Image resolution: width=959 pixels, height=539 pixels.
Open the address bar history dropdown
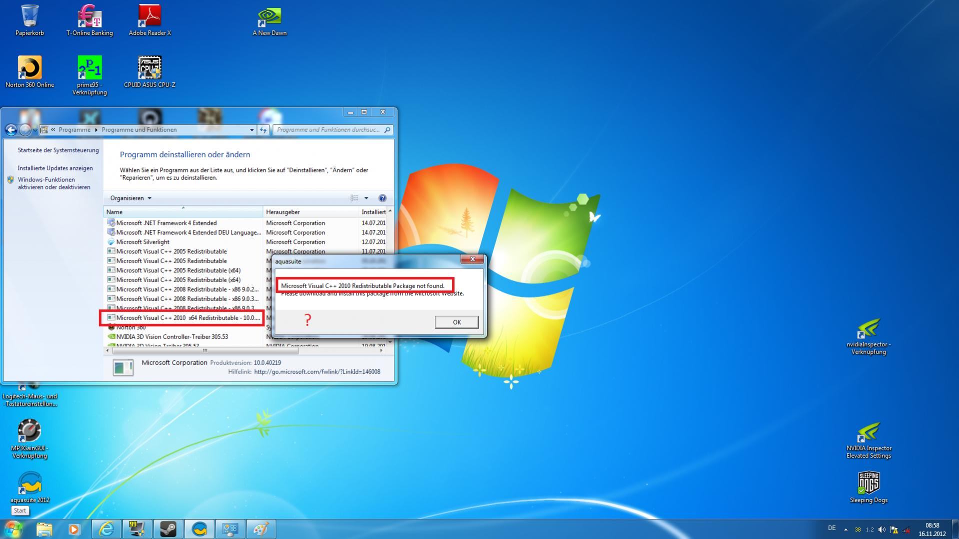(x=251, y=130)
